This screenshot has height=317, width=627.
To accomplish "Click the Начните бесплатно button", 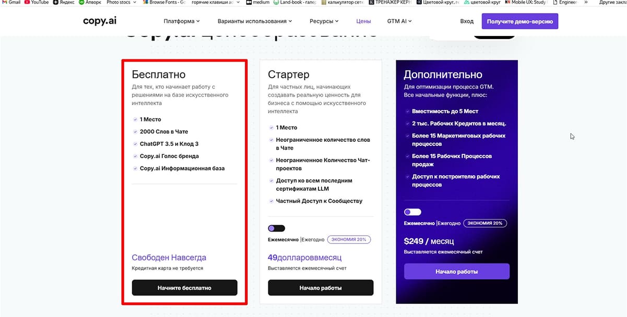I will pyautogui.click(x=184, y=287).
